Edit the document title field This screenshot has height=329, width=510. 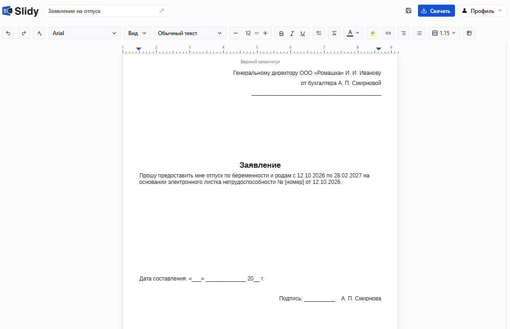coord(106,11)
